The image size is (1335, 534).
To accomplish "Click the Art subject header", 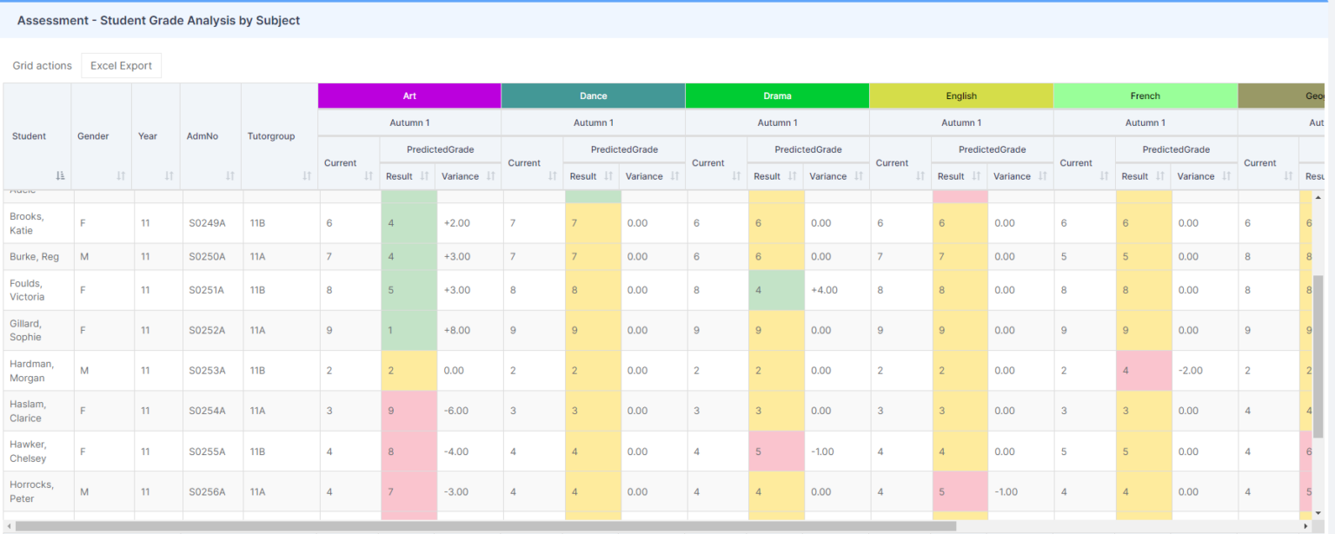I will click(409, 96).
